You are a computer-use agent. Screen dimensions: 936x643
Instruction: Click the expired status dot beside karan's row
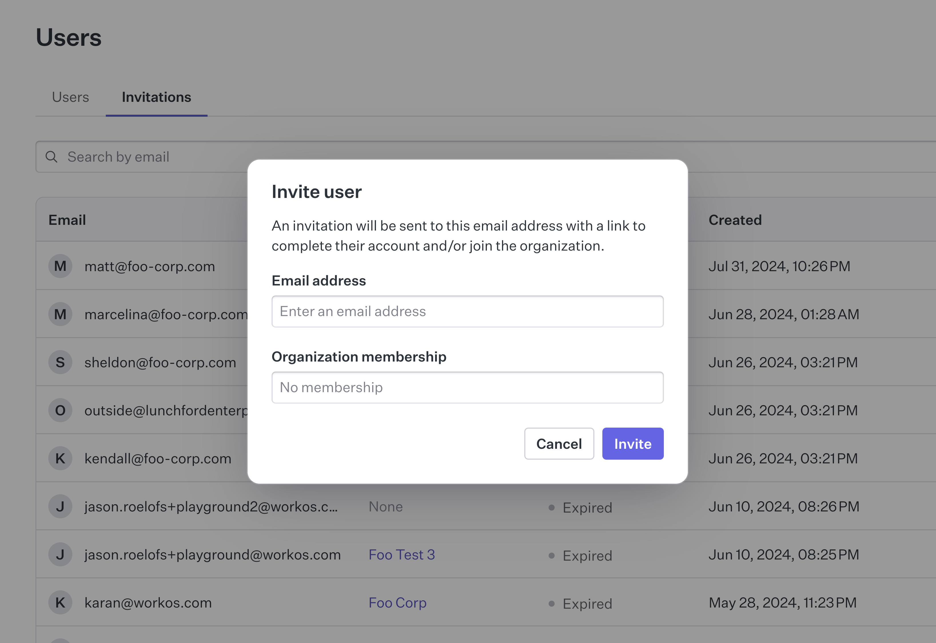click(x=552, y=604)
